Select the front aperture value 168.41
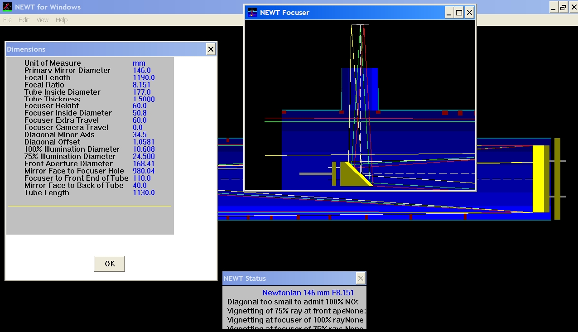The height and width of the screenshot is (332, 578). (x=144, y=164)
